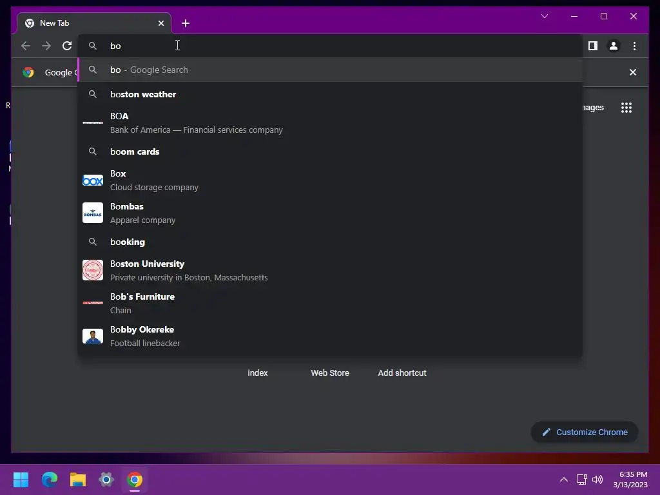
Task: Choose the 'bo - Google Search' suggestion
Action: click(331, 70)
